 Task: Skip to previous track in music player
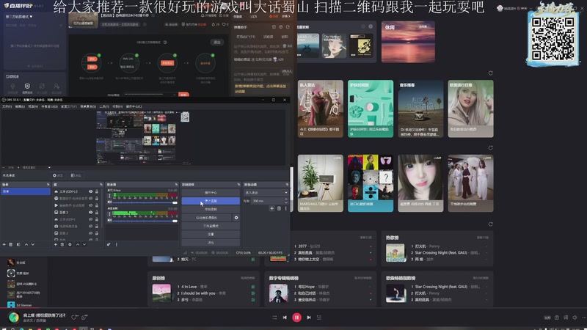(285, 318)
